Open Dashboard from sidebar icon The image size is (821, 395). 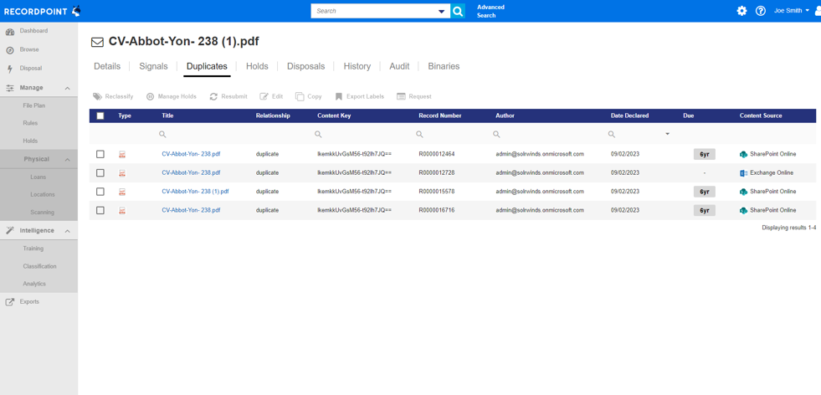[x=9, y=32]
